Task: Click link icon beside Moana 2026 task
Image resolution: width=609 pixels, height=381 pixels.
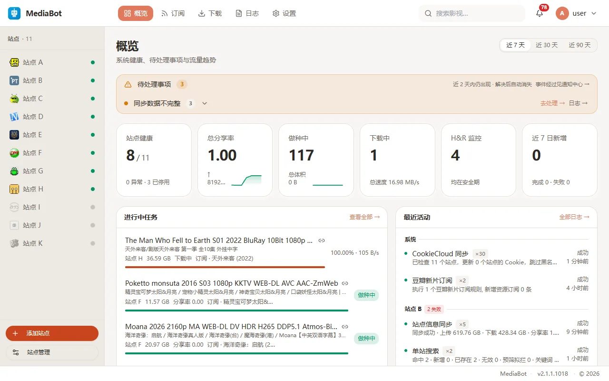Action: tap(345, 327)
